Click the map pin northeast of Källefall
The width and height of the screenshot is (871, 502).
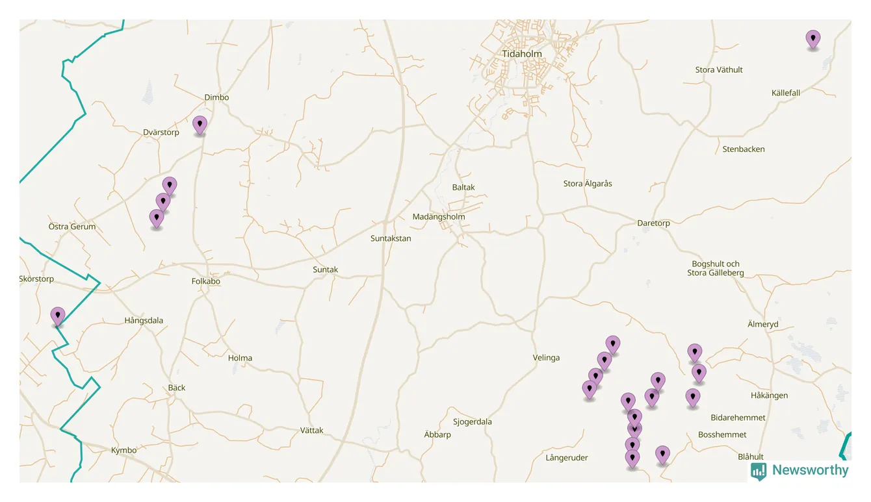tap(812, 39)
